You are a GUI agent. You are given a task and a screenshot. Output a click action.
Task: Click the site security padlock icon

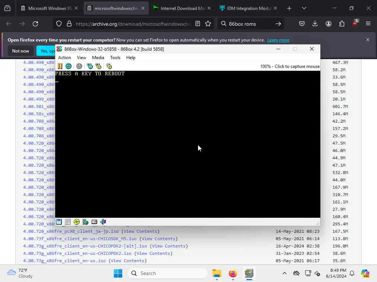[x=69, y=24]
